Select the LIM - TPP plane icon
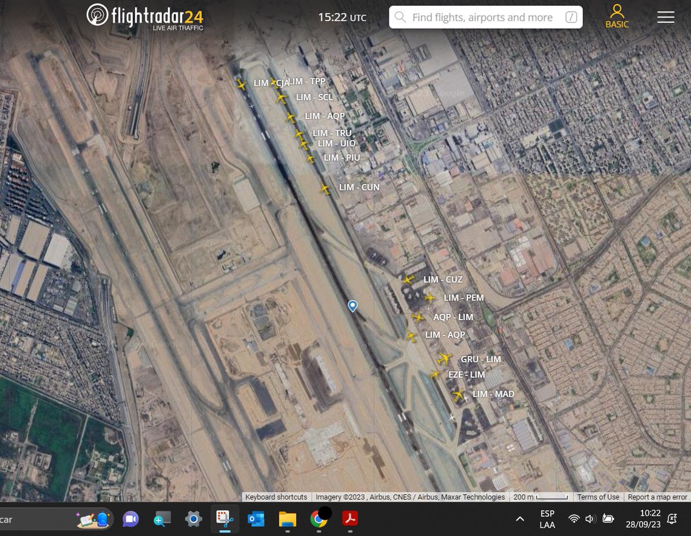Screen dimensions: 691x536 275,82
